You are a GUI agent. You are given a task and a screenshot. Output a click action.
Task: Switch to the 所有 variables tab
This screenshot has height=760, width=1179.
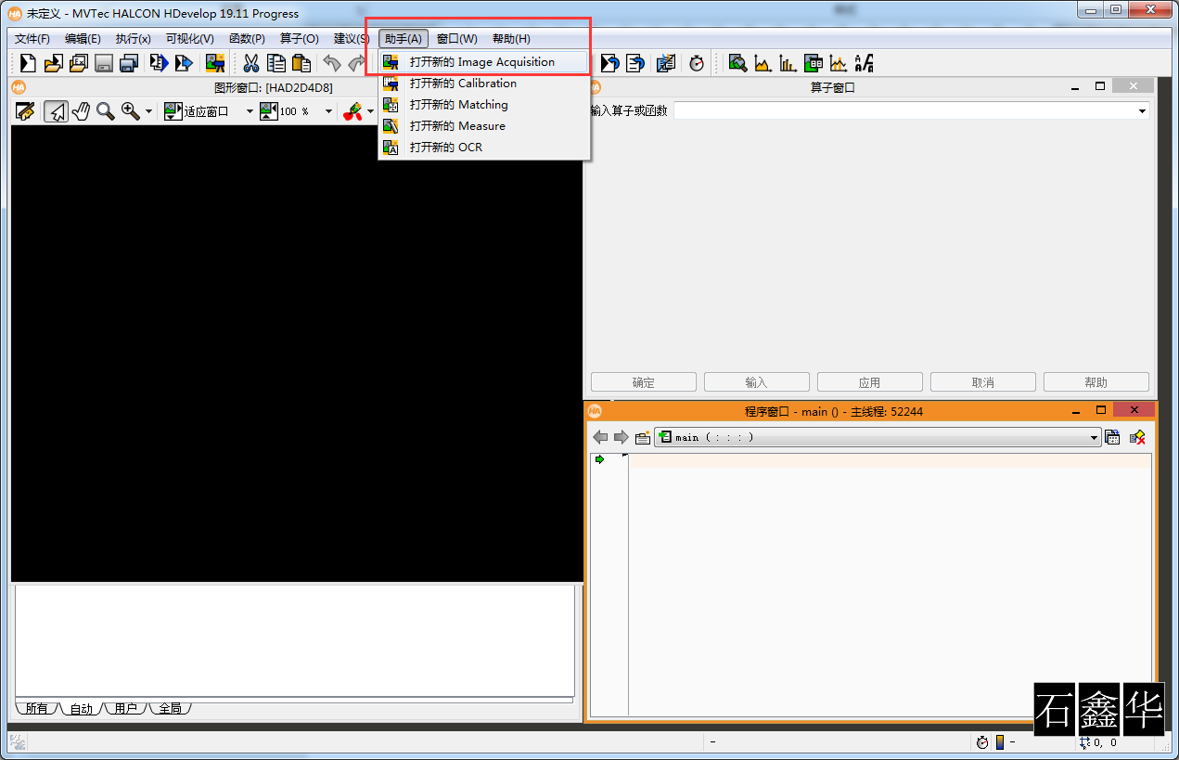point(36,708)
